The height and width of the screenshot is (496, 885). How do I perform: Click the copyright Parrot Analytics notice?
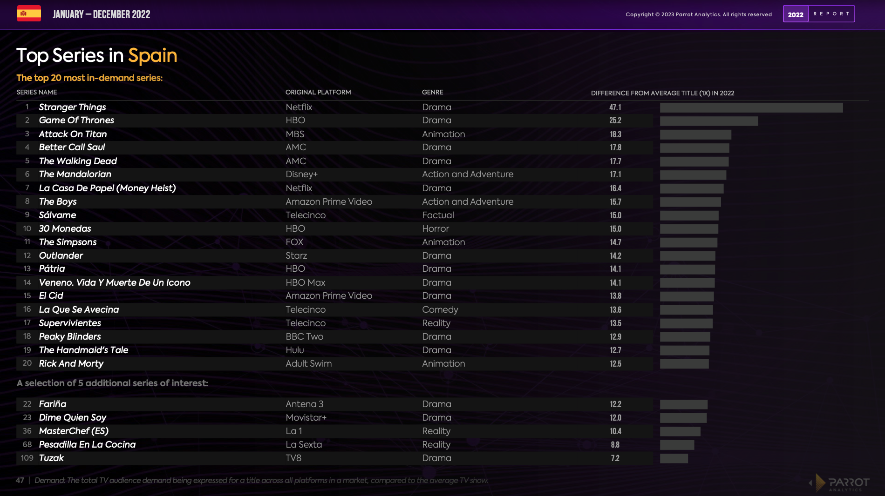[699, 14]
